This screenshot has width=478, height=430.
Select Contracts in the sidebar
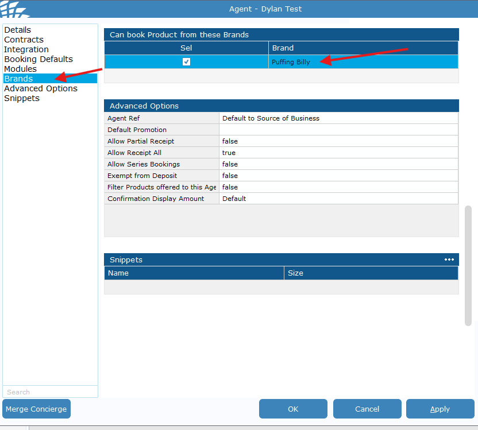[x=24, y=40]
